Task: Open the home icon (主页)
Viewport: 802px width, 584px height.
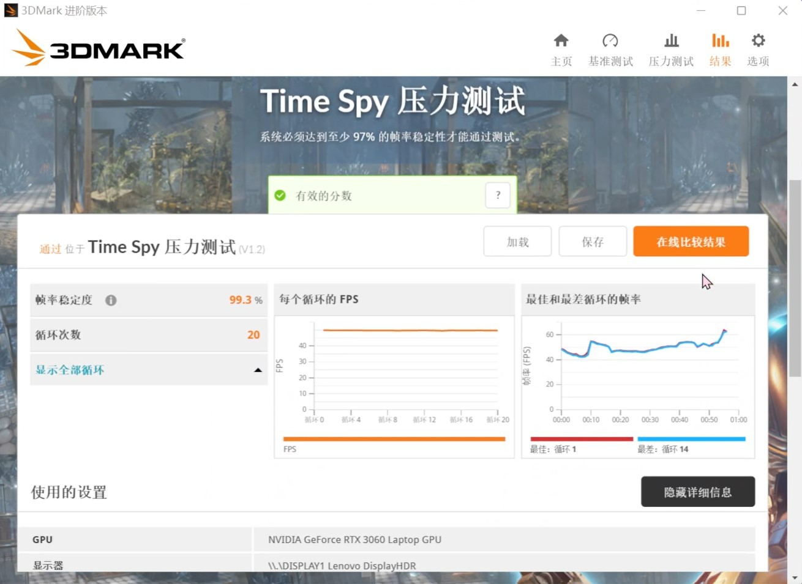Action: click(561, 41)
